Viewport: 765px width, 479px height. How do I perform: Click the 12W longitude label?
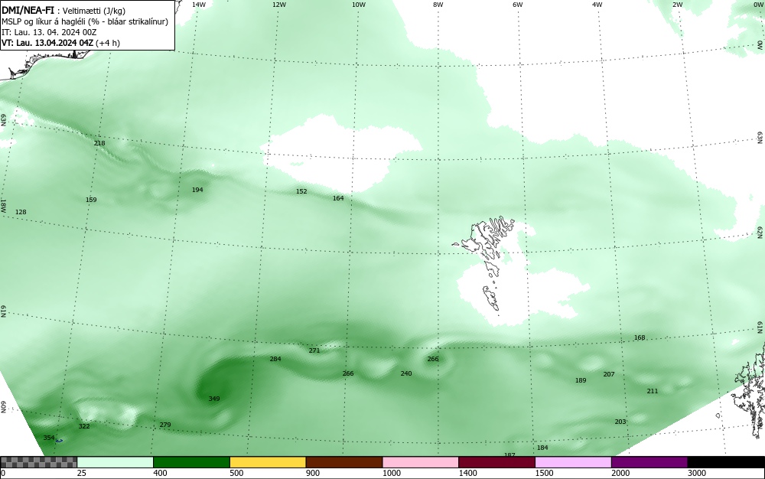pos(278,5)
